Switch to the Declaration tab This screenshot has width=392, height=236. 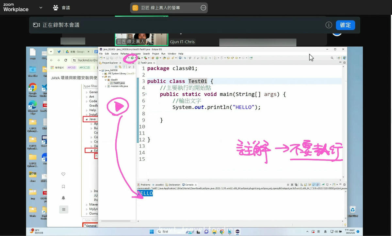click(x=173, y=185)
